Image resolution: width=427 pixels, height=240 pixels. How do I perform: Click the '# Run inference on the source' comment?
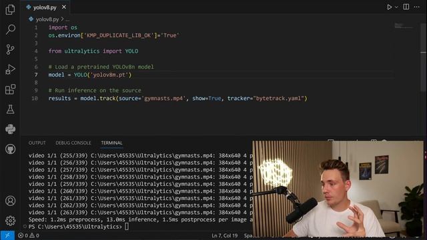[95, 91]
